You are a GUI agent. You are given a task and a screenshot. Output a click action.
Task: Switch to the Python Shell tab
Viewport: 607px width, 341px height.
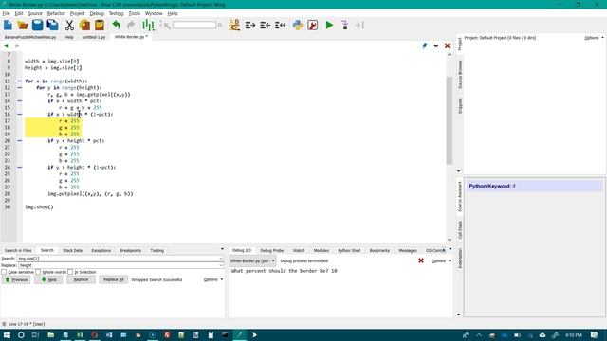pyautogui.click(x=349, y=250)
